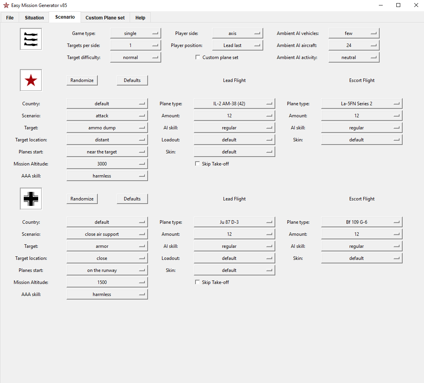Enable the Custom plane set checkbox
This screenshot has width=424, height=383.
198,57
